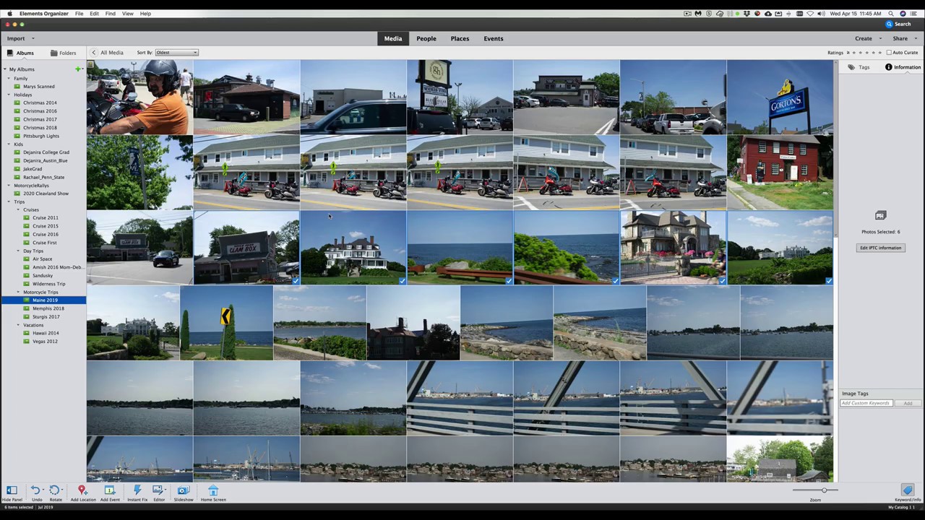The width and height of the screenshot is (925, 520).
Task: Apply Instant Fix via lightning icon
Action: (137, 490)
